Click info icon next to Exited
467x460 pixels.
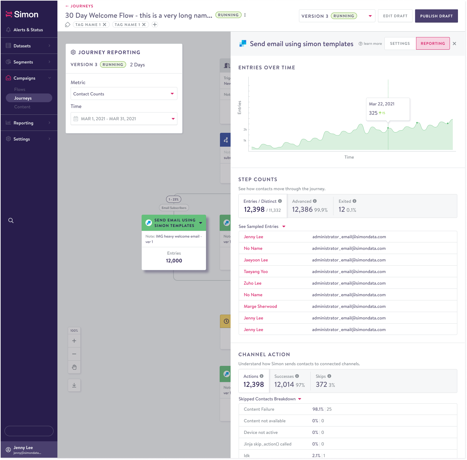pos(354,201)
